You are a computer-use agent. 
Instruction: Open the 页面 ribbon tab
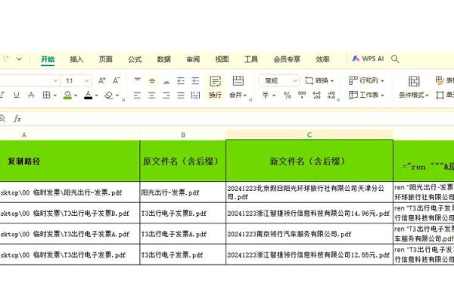[x=106, y=59]
